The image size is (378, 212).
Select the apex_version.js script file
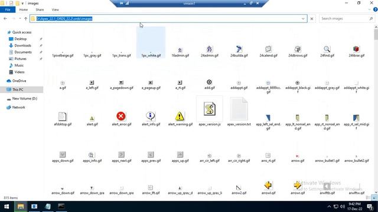(x=209, y=108)
